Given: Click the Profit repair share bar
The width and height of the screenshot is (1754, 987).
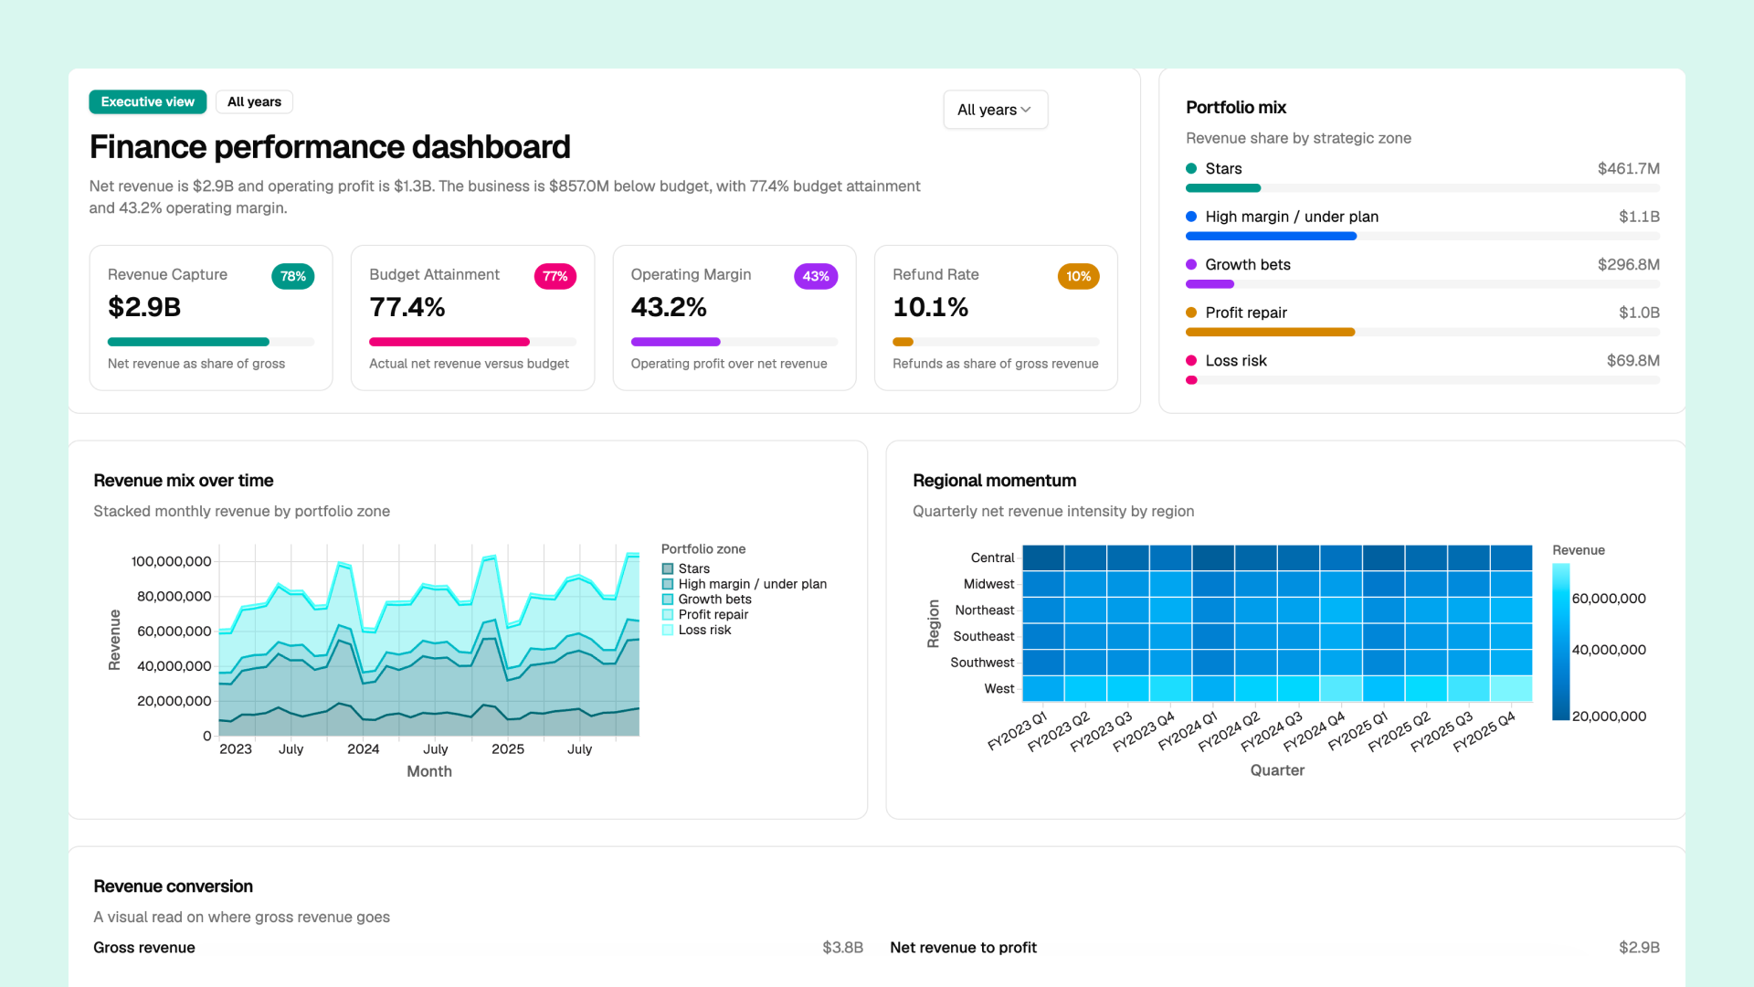Looking at the screenshot, I should coord(1422,332).
